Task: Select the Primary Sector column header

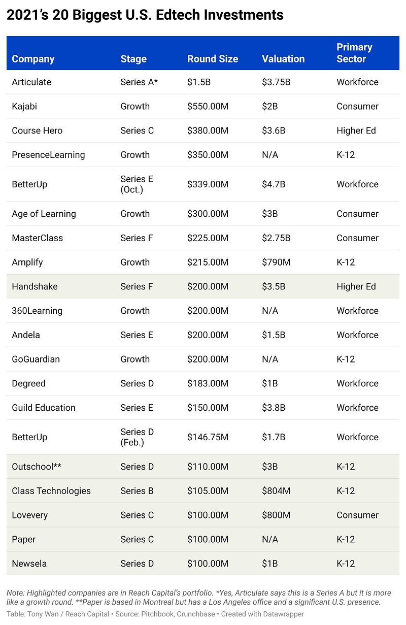Action: click(x=354, y=53)
